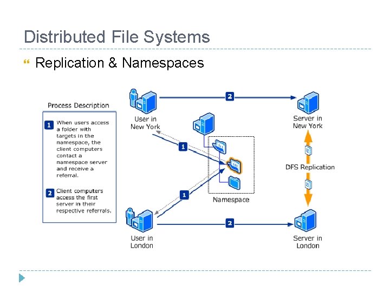Click the namespace server icon above Namespace box

tap(204, 124)
